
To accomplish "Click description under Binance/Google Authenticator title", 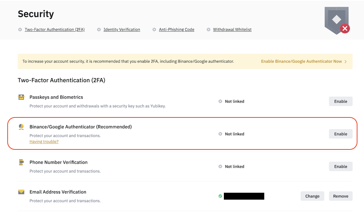I will coord(65,136).
